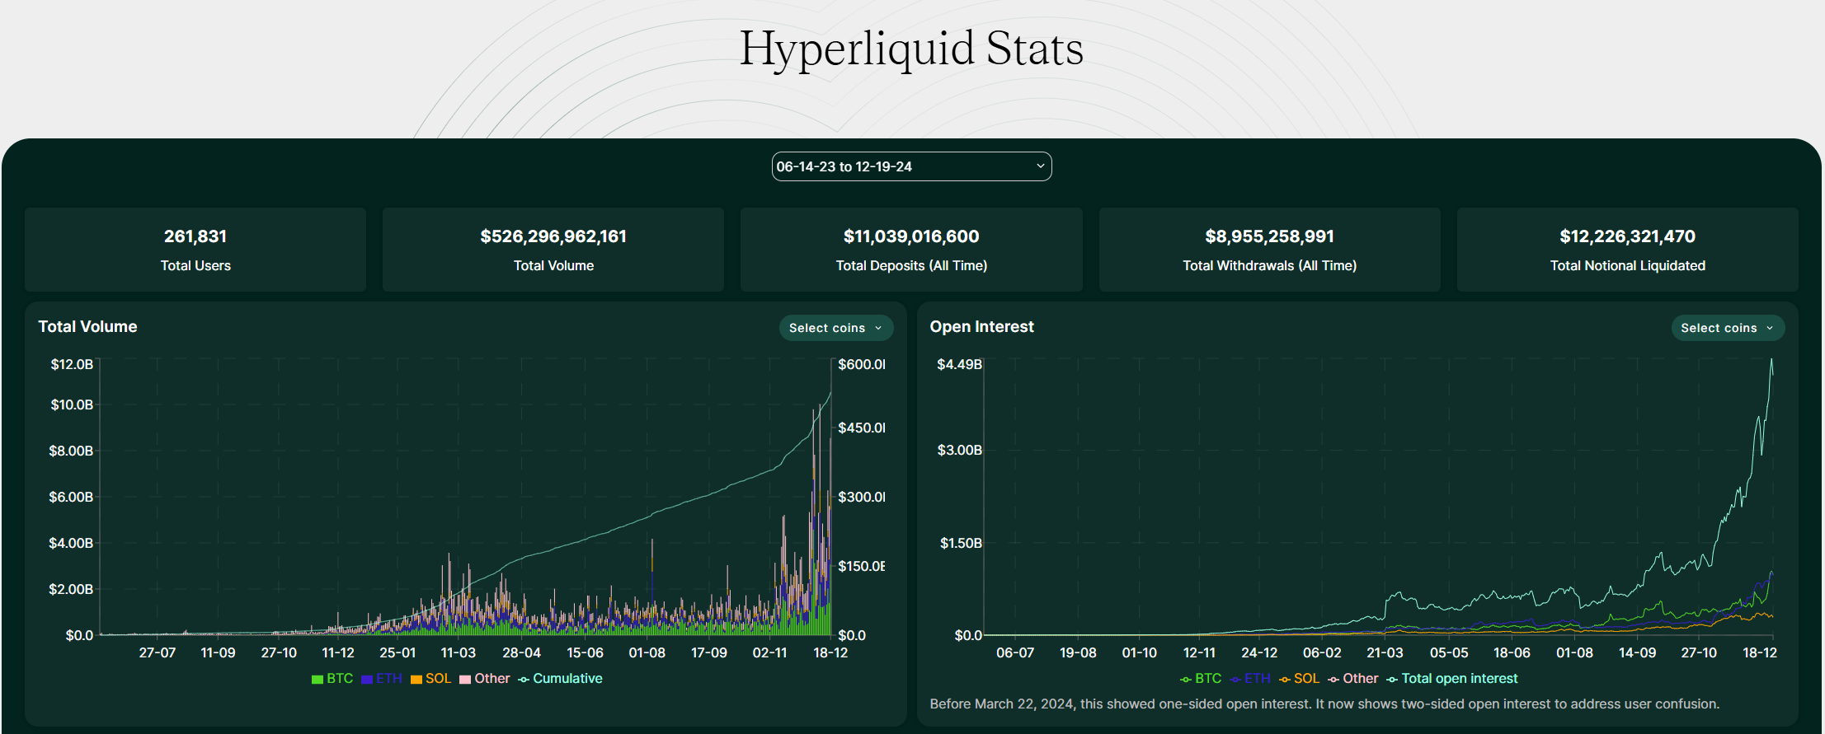Screen dimensions: 1825x734
Task: Click the Total Withdrawals (All Time) card
Action: 1269,250
